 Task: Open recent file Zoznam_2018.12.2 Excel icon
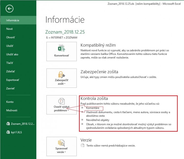[8, 124]
